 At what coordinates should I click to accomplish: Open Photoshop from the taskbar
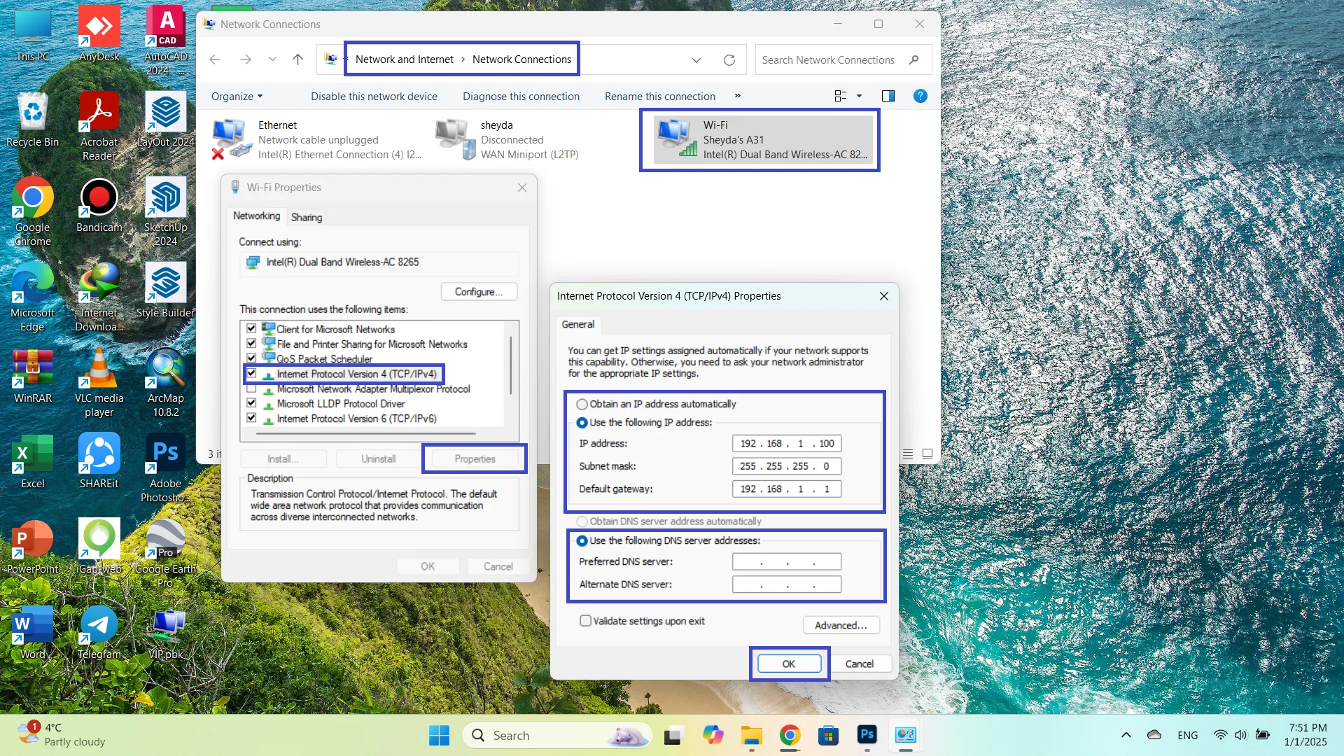click(867, 735)
